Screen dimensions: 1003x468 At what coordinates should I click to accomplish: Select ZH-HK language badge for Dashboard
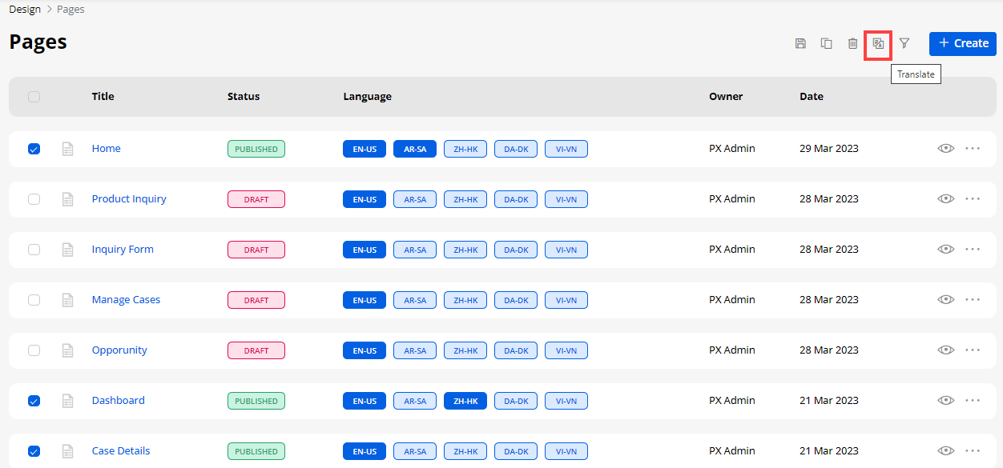click(x=465, y=401)
